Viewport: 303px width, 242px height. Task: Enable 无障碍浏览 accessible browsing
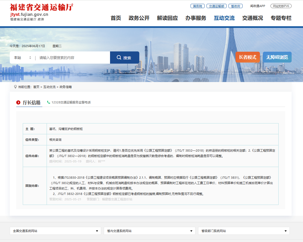pos(277,57)
